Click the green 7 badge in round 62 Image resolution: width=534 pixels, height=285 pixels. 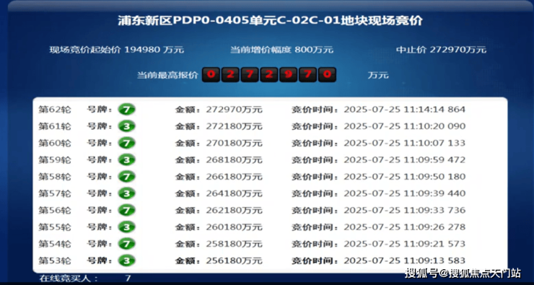[x=127, y=110]
